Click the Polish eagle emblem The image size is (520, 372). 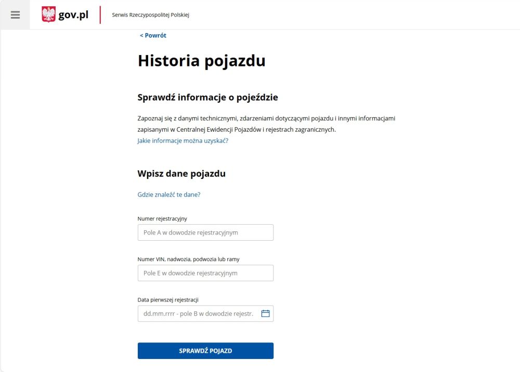48,14
